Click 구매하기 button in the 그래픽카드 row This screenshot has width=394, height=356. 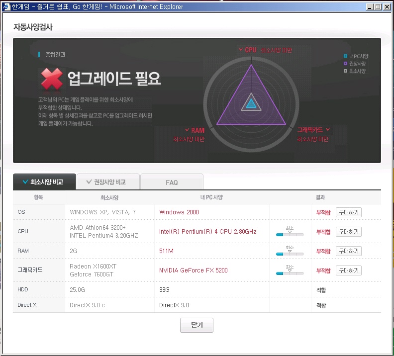point(349,270)
